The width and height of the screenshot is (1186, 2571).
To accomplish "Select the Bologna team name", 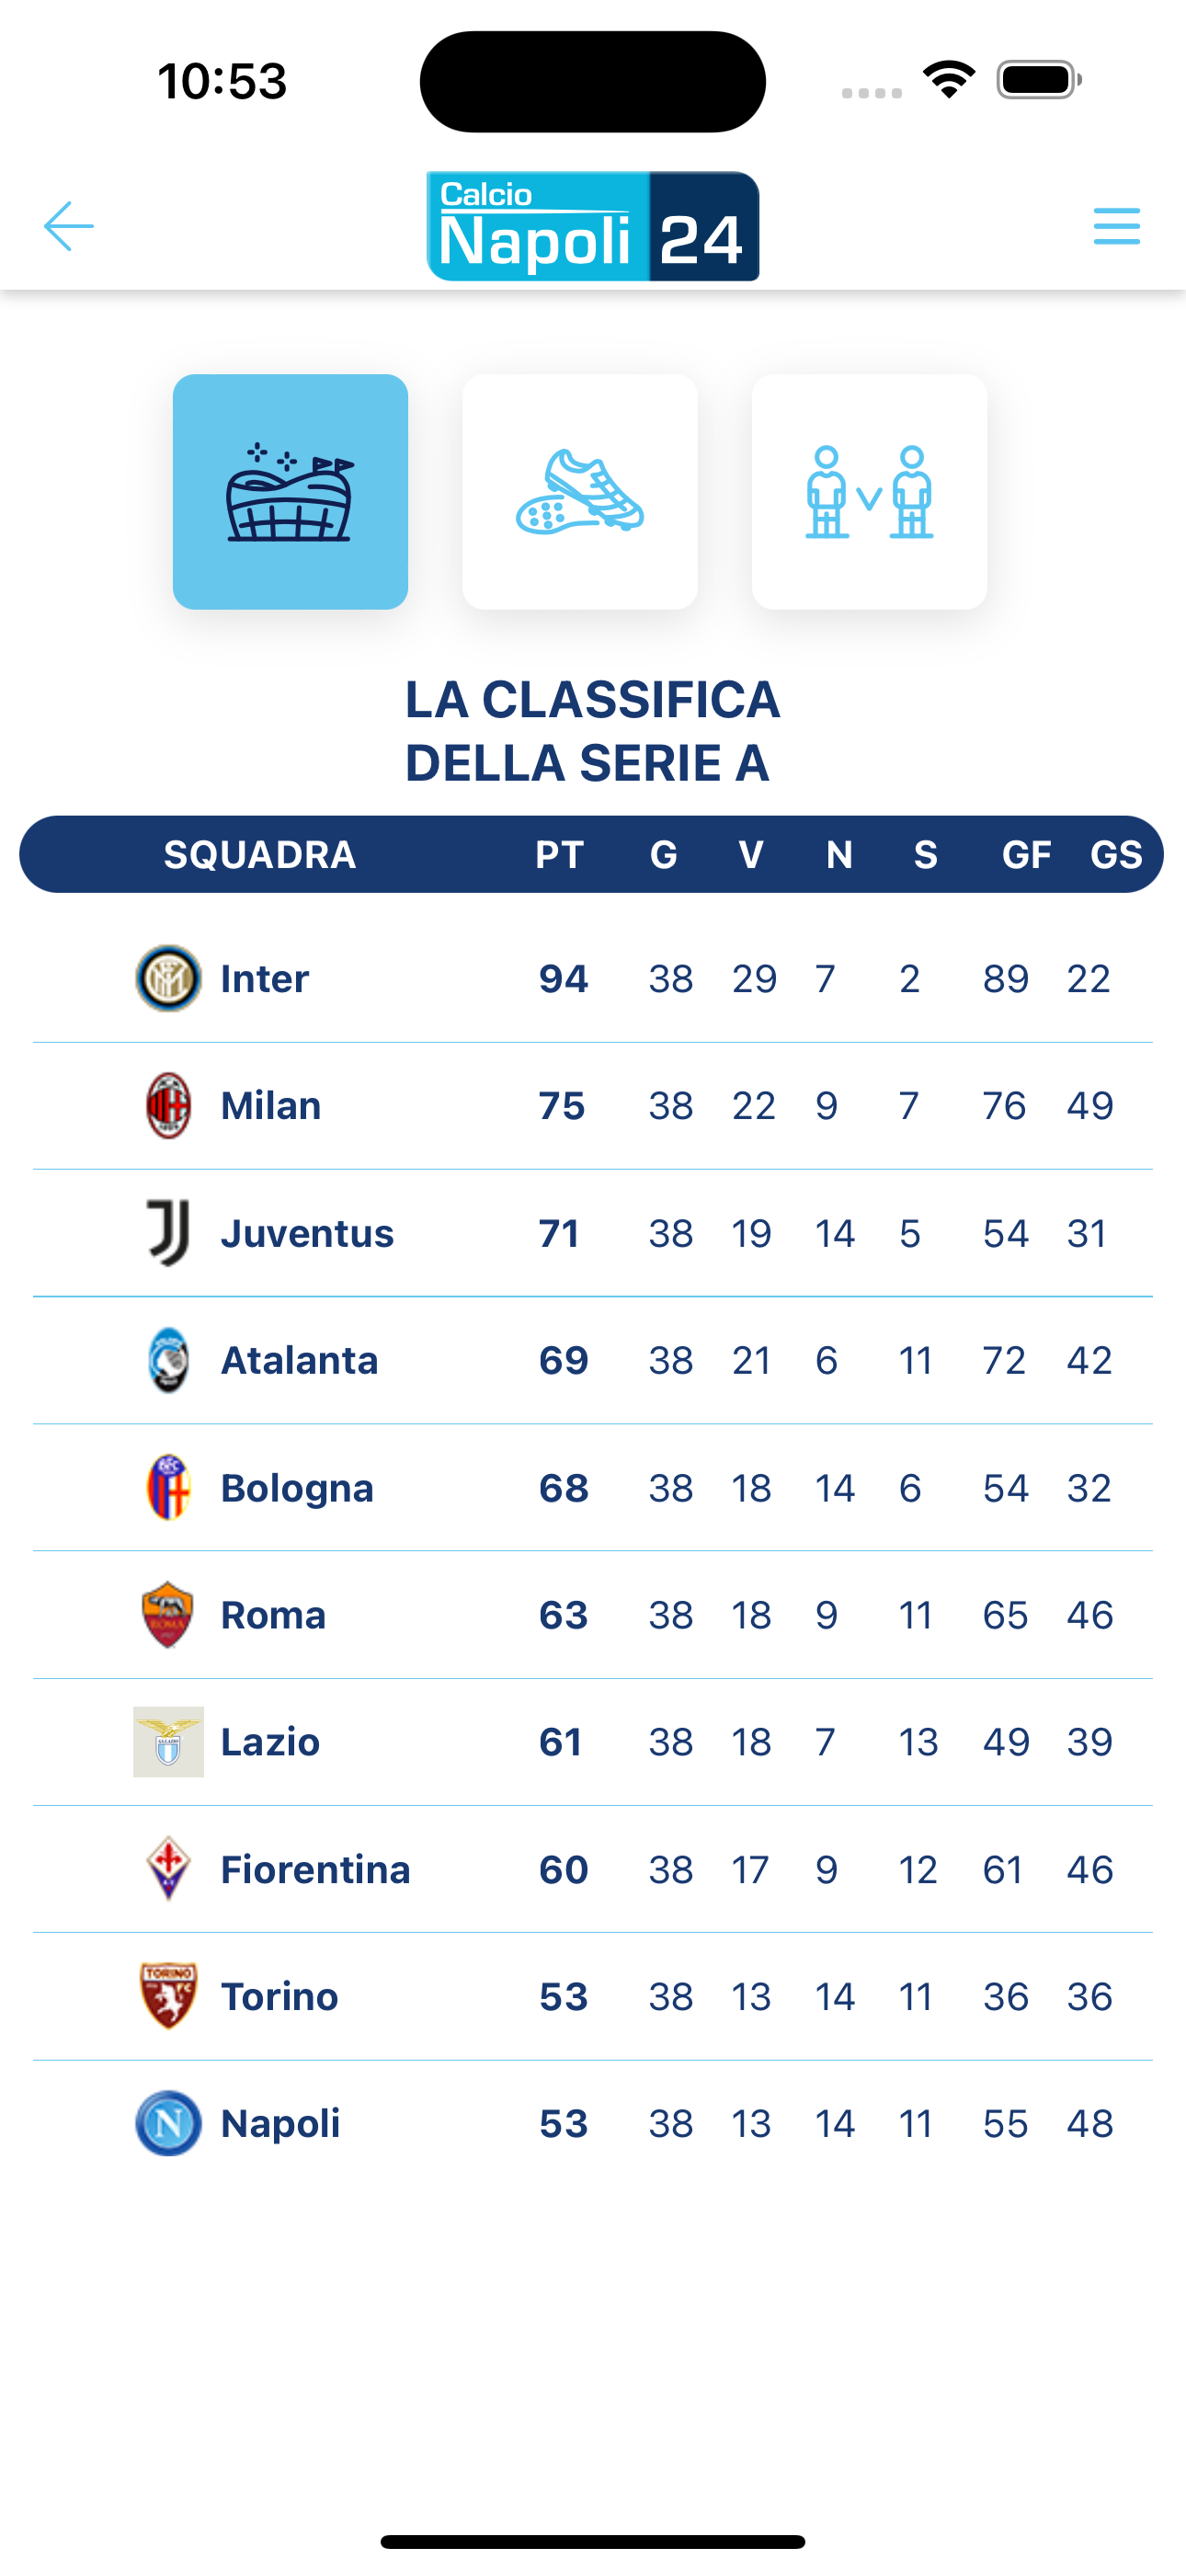I will tap(296, 1488).
